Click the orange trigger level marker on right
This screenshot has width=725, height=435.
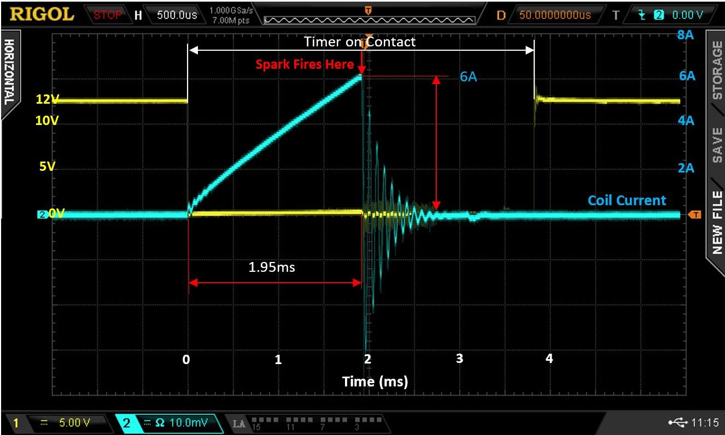pyautogui.click(x=695, y=214)
